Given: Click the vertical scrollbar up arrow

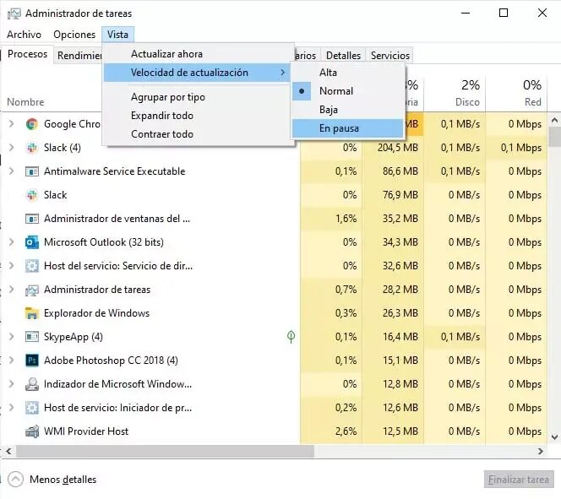Looking at the screenshot, I should tap(554, 121).
